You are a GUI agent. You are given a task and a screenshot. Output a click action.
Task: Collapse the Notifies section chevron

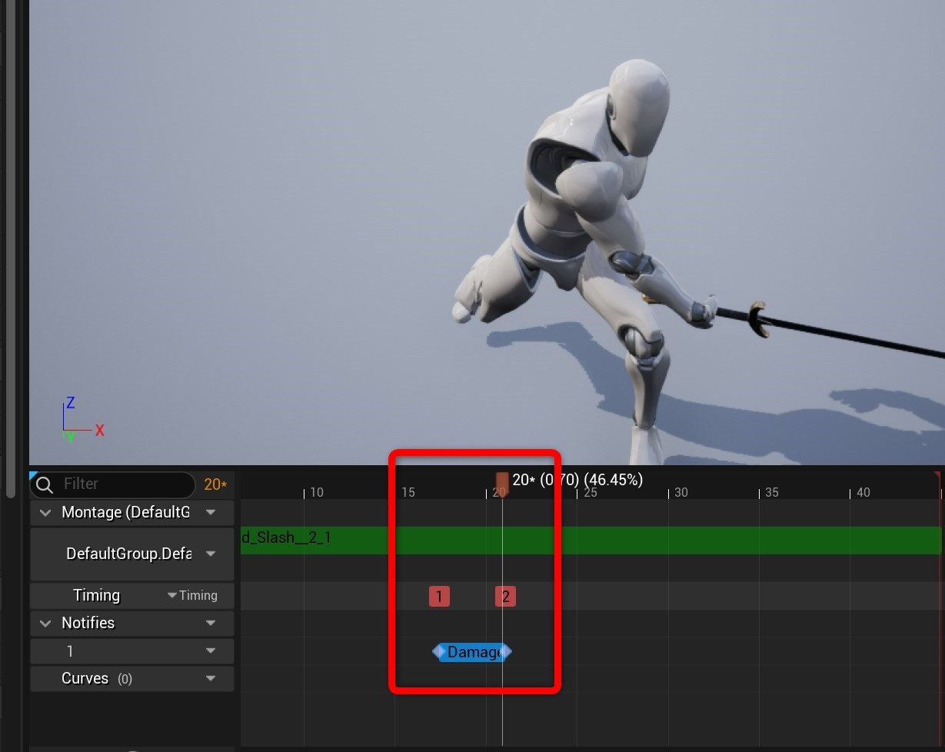coord(45,623)
